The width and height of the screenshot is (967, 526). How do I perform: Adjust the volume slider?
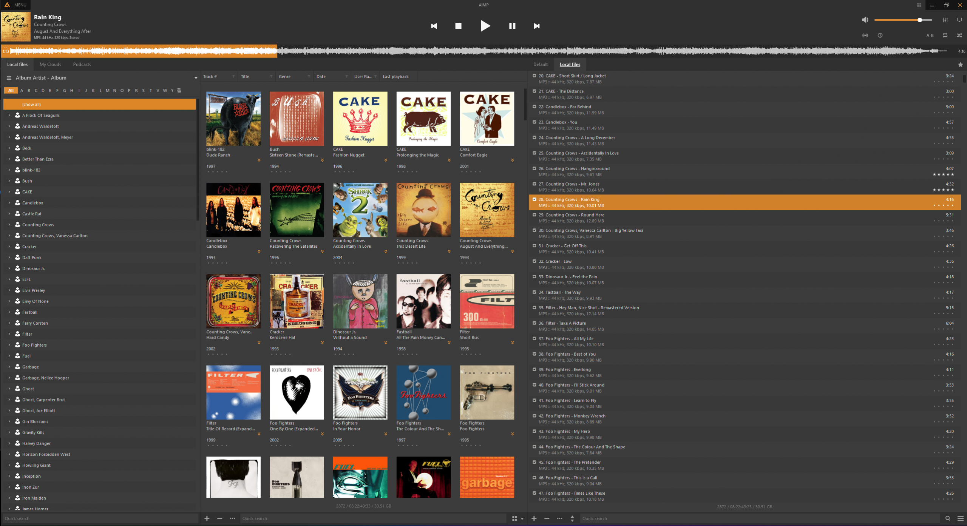coord(903,20)
